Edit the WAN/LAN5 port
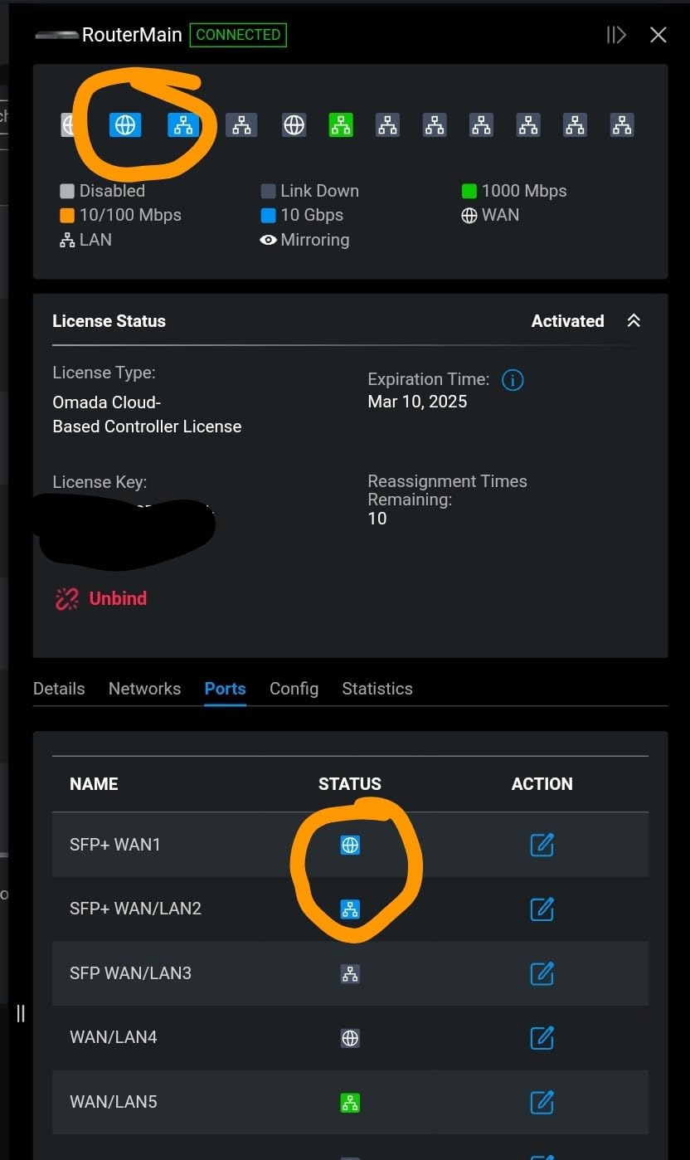Screen dimensions: 690x1160 coord(542,1102)
